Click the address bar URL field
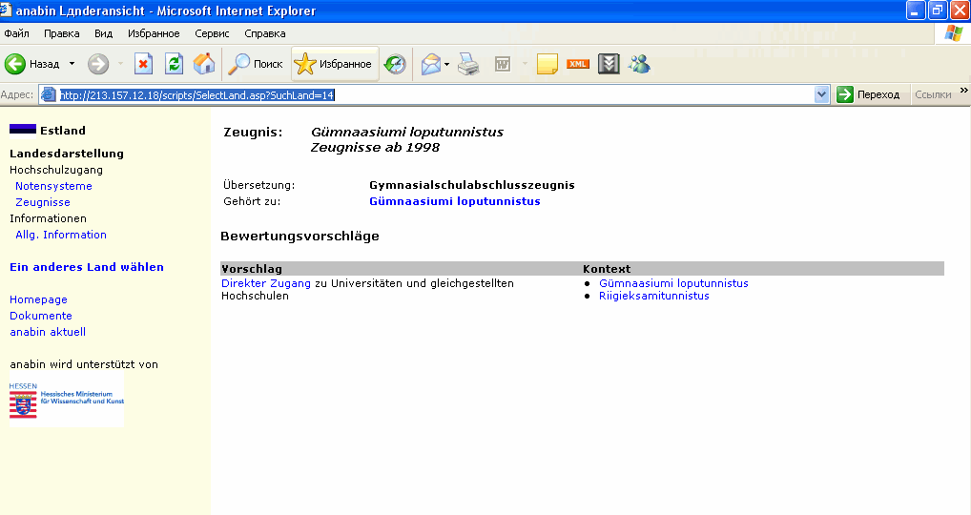This screenshot has height=515, width=971. 429,94
